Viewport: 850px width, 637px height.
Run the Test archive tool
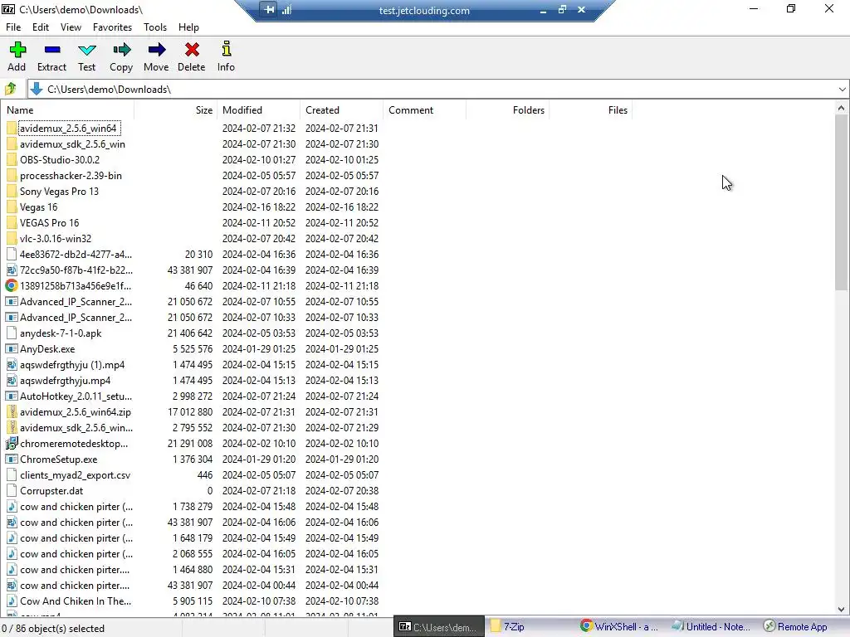[x=86, y=56]
